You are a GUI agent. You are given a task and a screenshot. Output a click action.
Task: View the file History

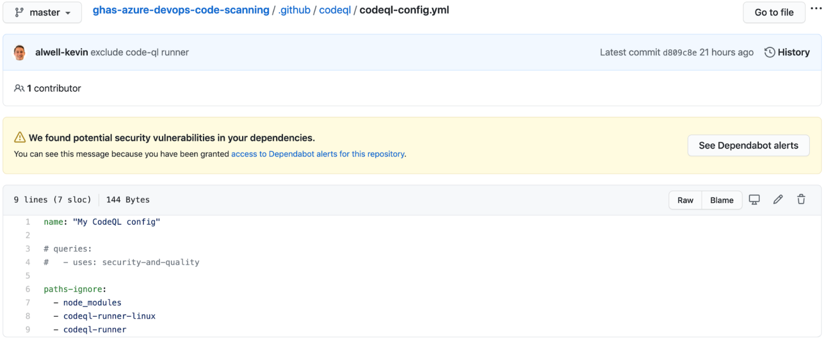pos(787,53)
